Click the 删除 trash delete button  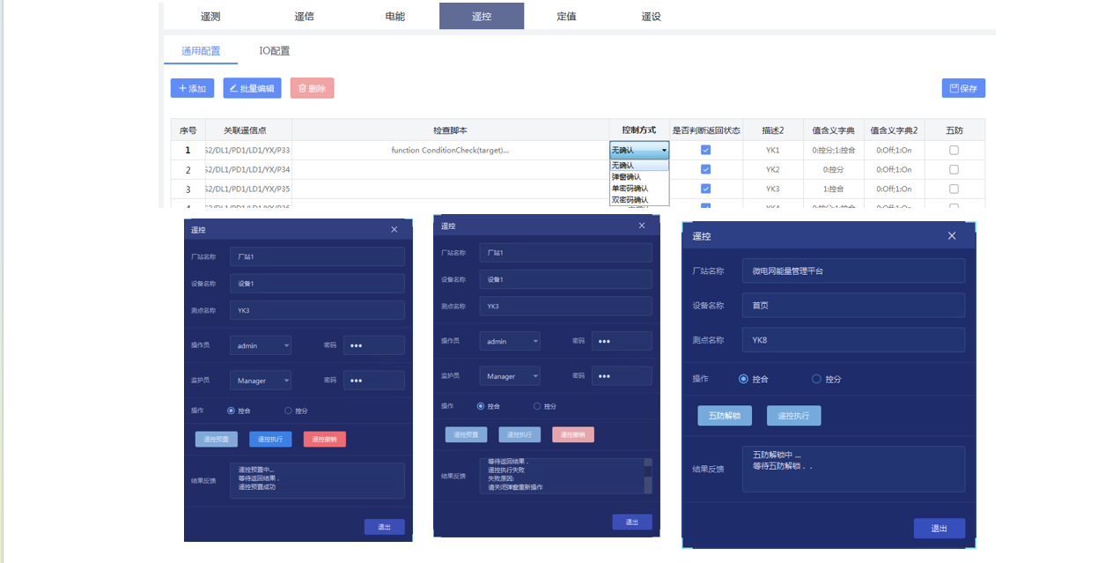pos(312,88)
